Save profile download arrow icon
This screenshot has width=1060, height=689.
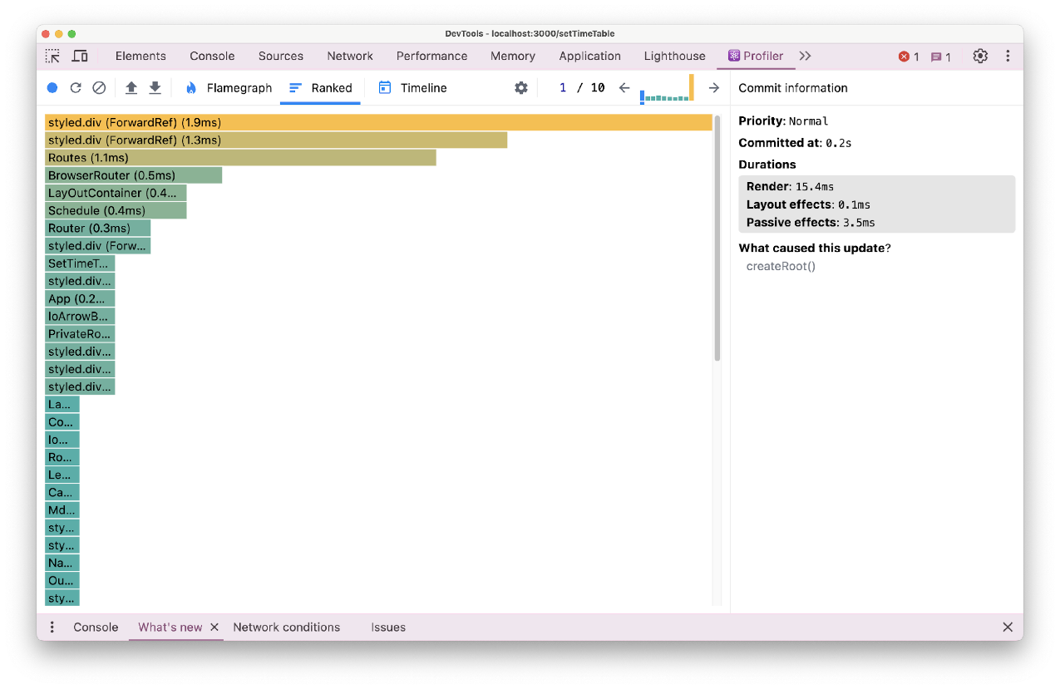pos(155,88)
